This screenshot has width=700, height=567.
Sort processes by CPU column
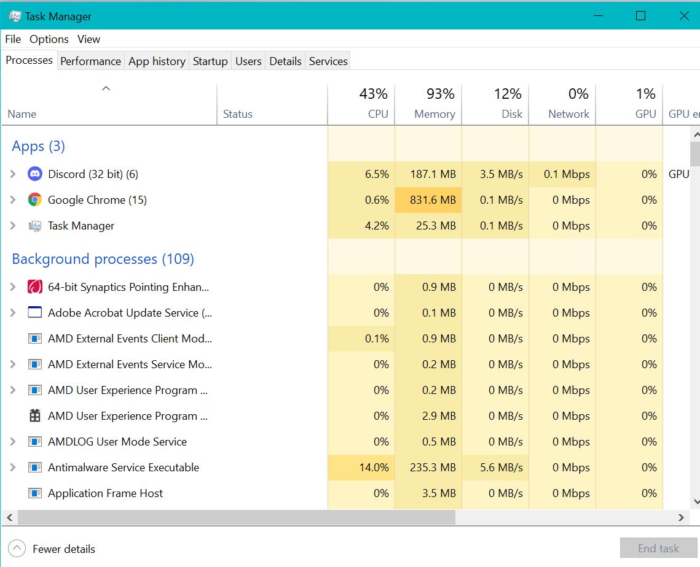click(x=361, y=105)
